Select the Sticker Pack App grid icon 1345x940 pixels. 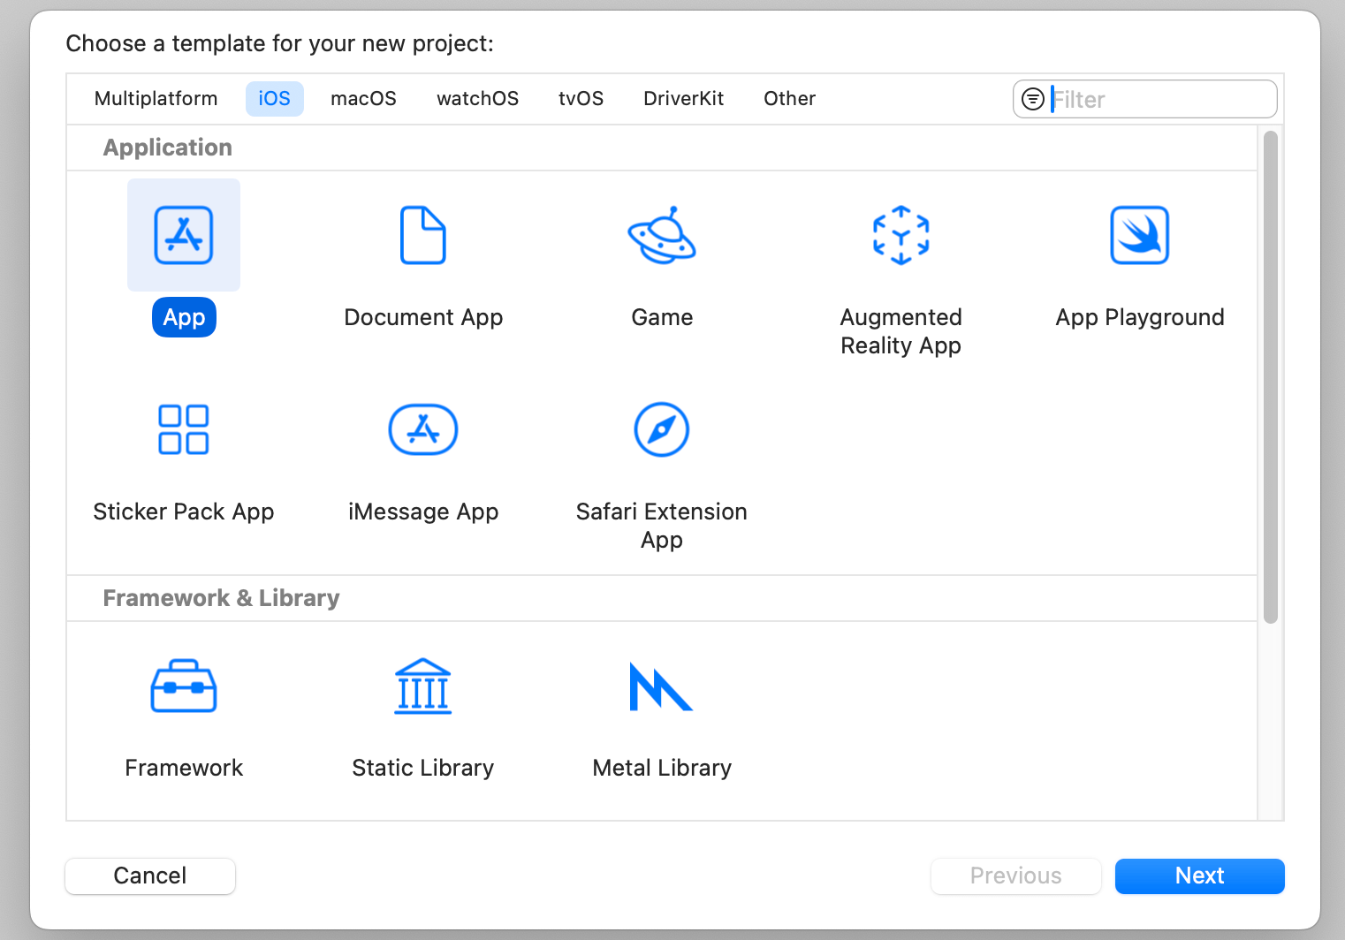pos(184,429)
